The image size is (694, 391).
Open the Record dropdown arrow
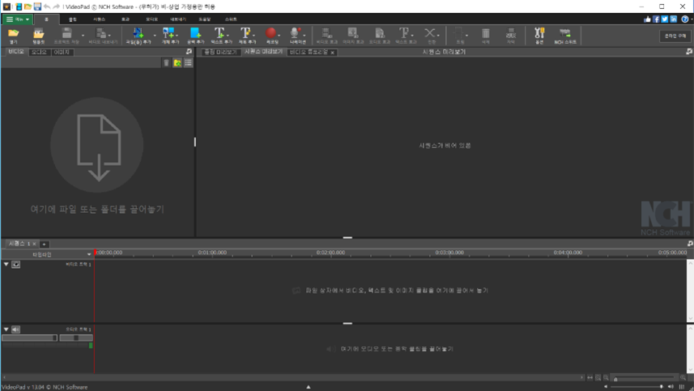279,36
